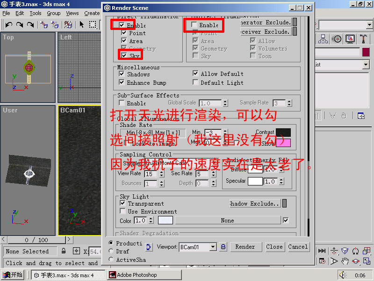This screenshot has width=374, height=281.
Task: Pick the Select Object arrow tool
Action: coord(81,25)
